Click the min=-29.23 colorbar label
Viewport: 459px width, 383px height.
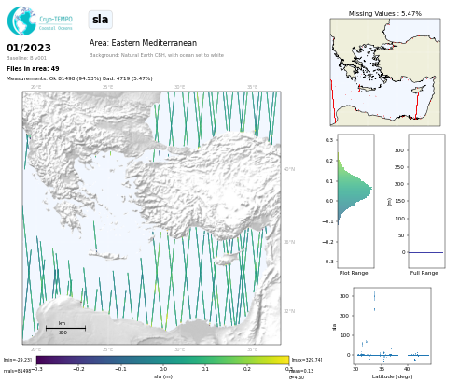(x=18, y=360)
